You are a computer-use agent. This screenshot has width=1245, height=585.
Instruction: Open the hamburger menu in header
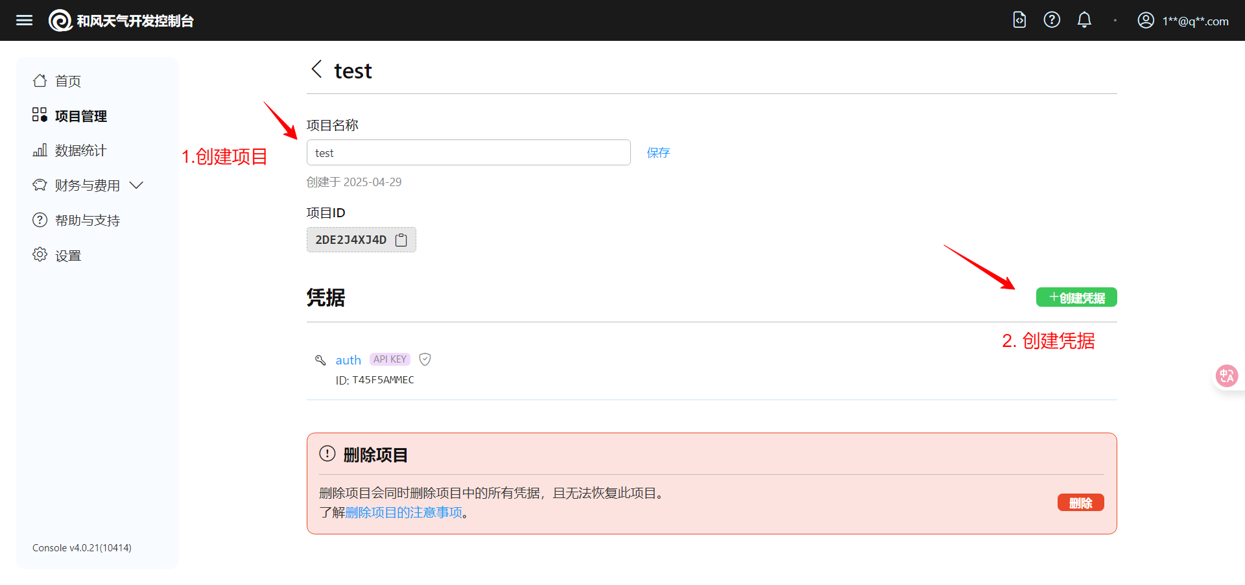pyautogui.click(x=24, y=20)
